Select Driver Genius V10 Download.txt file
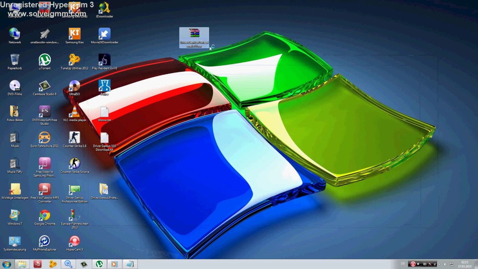478x269 pixels. tap(105, 142)
